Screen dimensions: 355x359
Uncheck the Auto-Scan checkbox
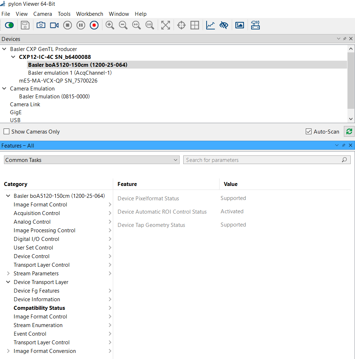(x=309, y=131)
